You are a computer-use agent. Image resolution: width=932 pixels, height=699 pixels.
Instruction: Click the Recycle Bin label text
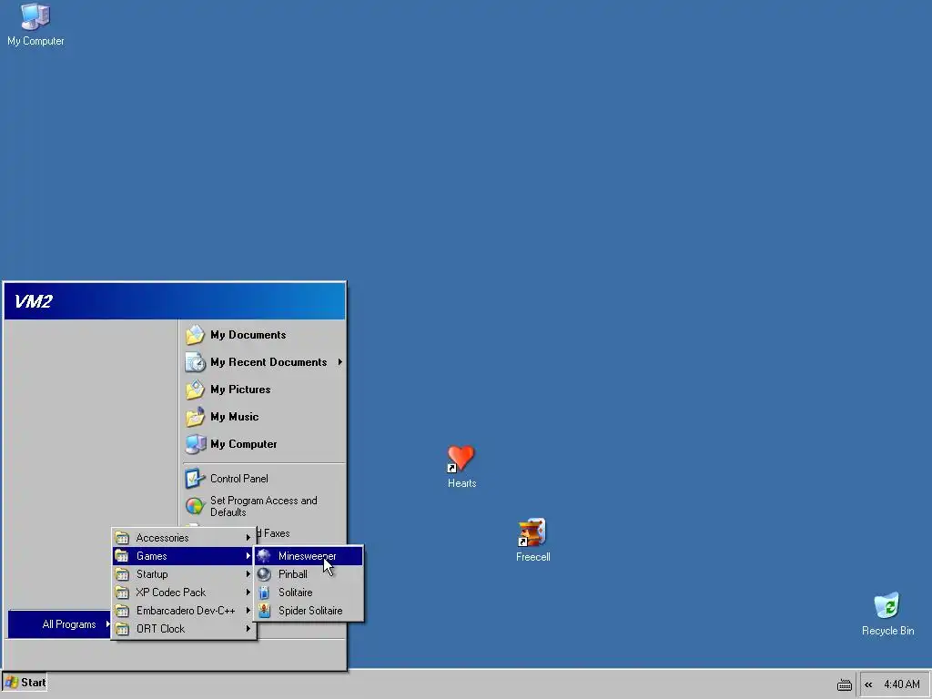[x=888, y=631]
